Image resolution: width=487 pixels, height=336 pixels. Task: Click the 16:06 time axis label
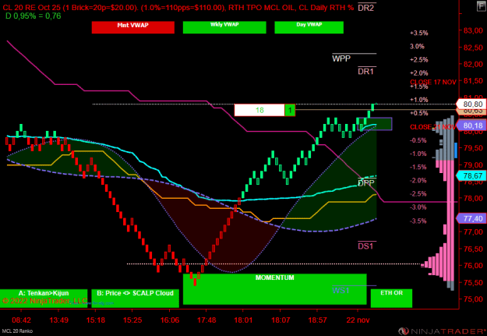[x=170, y=320]
